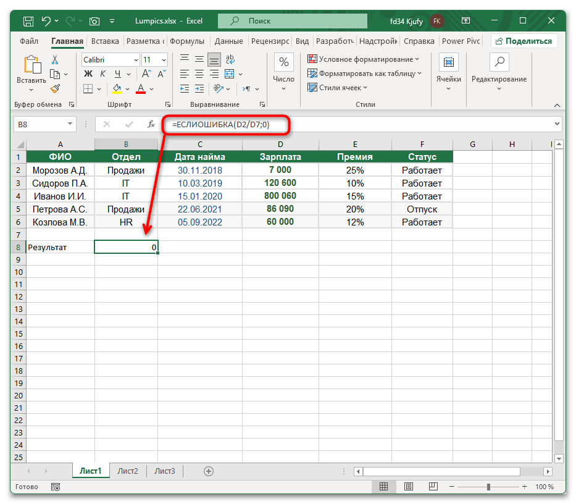Viewport: 576px width, 504px height.
Task: Center text horizontally icon
Action: [x=199, y=74]
